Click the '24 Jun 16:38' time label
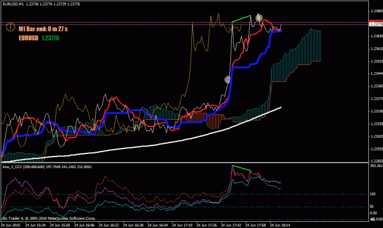This screenshot has height=228, width=383. click(x=133, y=226)
